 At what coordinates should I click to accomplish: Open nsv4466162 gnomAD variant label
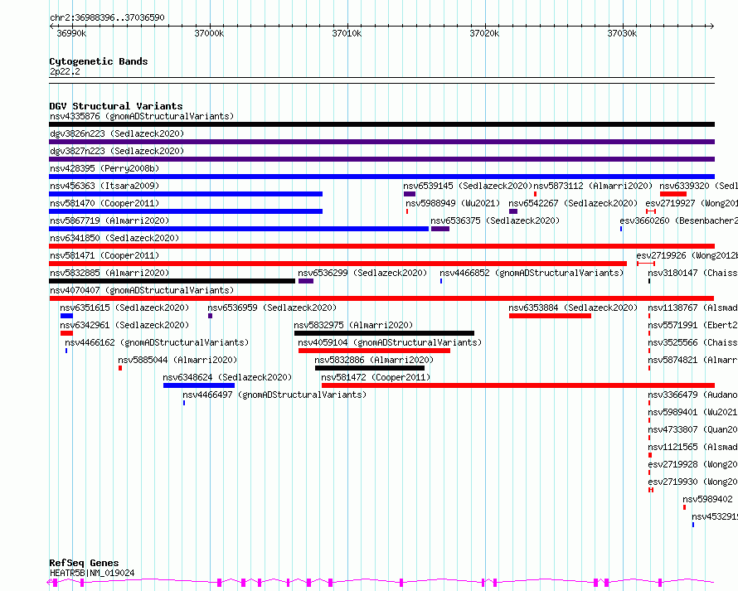(x=157, y=342)
